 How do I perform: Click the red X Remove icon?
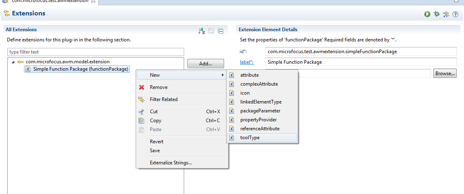point(141,87)
